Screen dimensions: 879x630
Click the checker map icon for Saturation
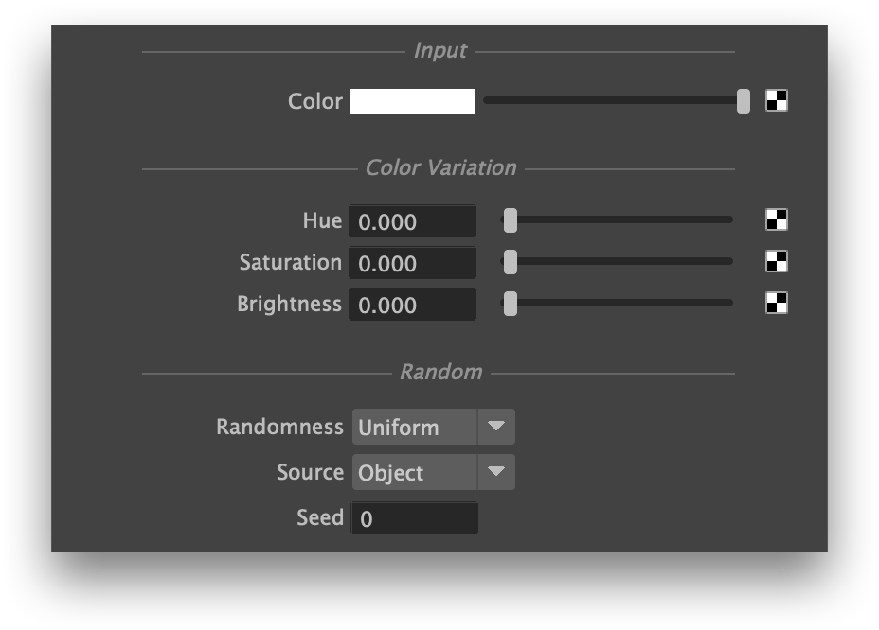[777, 262]
